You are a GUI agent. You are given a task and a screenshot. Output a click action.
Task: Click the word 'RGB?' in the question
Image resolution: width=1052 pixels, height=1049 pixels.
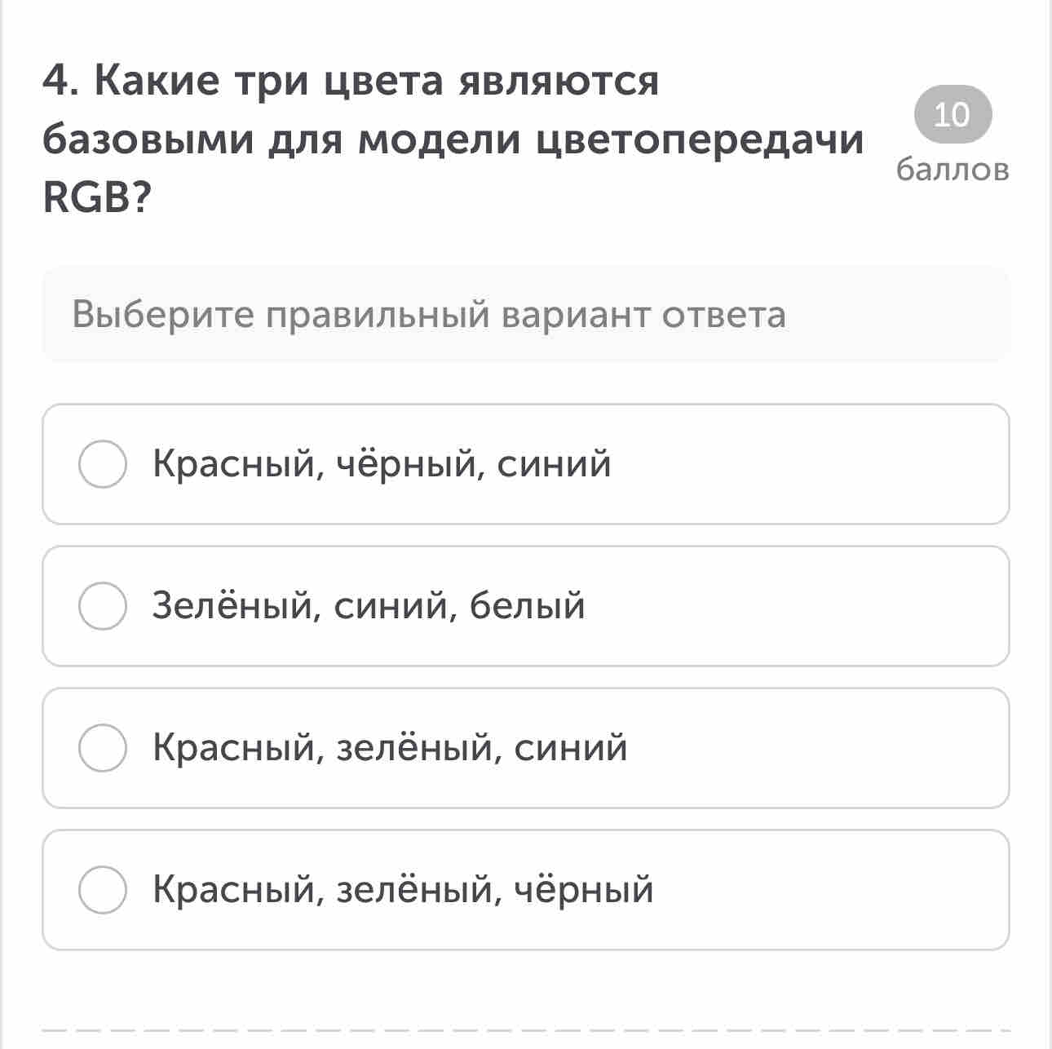(x=97, y=197)
